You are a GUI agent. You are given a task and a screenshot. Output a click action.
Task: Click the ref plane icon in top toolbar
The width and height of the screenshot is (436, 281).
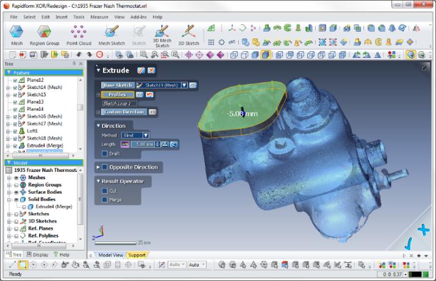coord(212,28)
